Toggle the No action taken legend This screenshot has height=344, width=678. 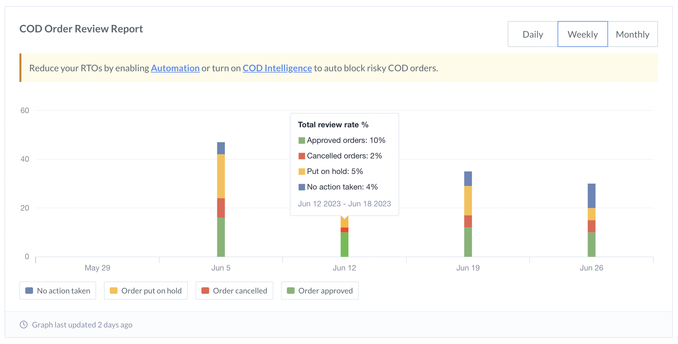(x=58, y=291)
